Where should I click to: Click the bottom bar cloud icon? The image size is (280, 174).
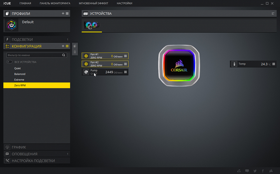[239, 171]
